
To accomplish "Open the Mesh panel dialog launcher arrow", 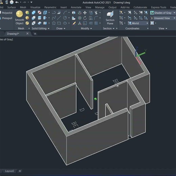I will click(x=29, y=28).
